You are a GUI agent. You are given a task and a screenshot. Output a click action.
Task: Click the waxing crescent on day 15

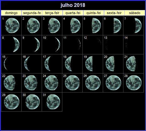click(x=6, y=63)
